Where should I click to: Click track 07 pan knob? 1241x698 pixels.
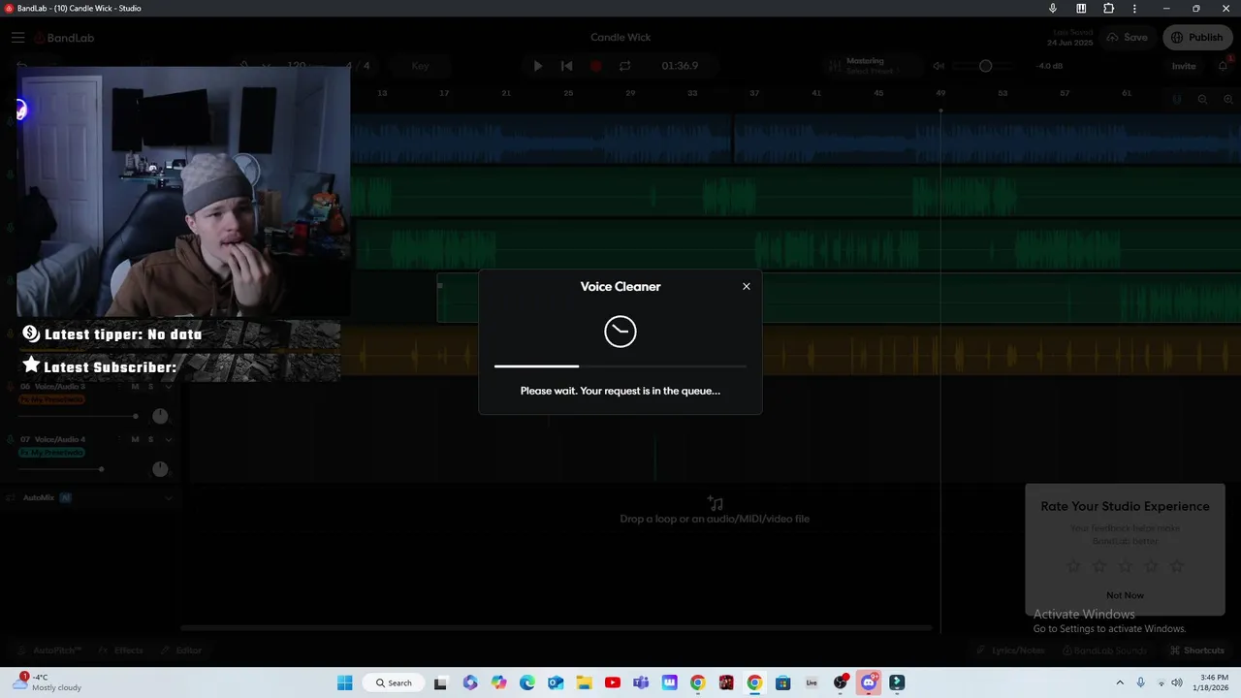(x=160, y=469)
